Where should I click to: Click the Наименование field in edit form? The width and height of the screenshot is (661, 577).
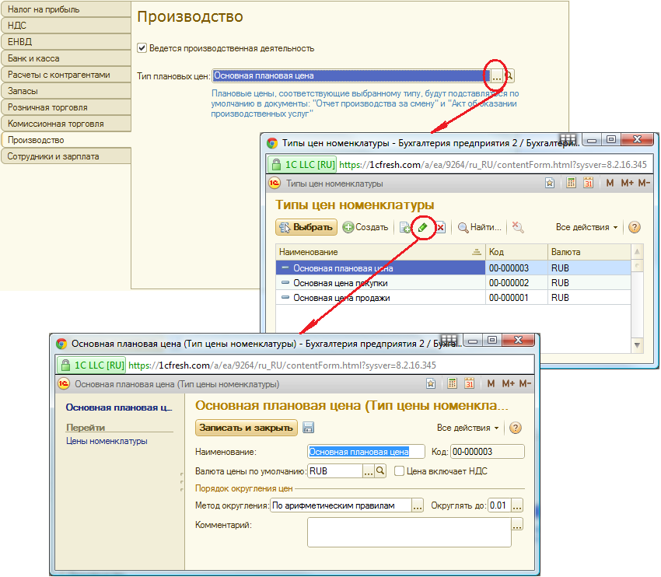coord(366,452)
